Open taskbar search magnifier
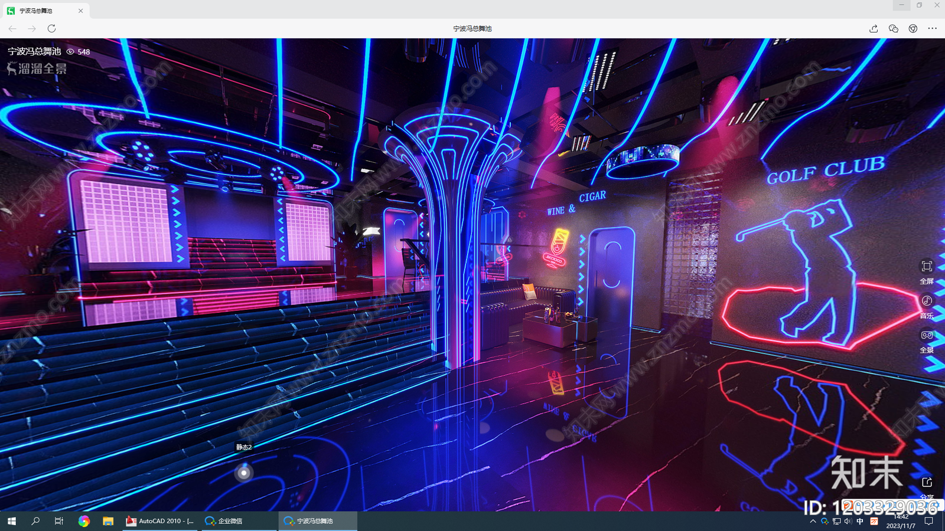Screen dimensions: 945x531 pyautogui.click(x=35, y=521)
